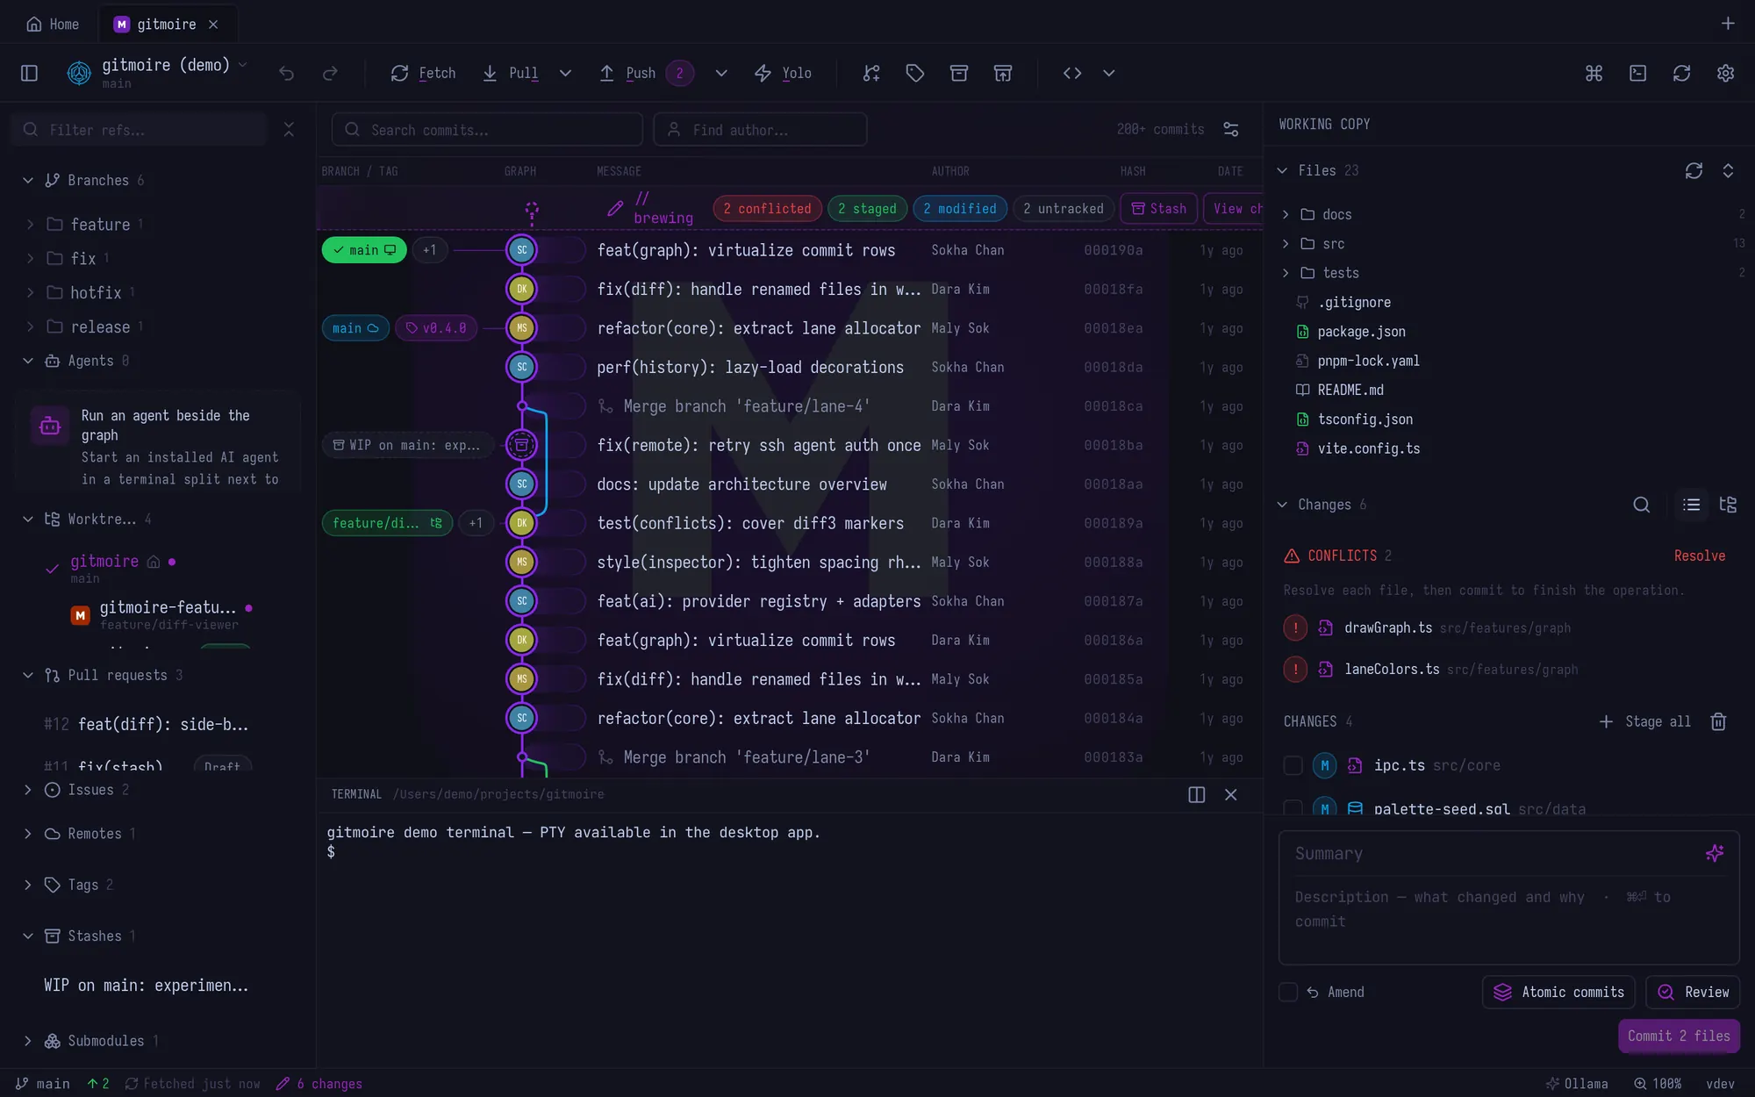Toggle the 2 conflicted filter chip
The height and width of the screenshot is (1097, 1755).
click(767, 208)
